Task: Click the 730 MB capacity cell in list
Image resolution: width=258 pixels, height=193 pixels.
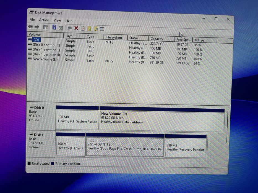Action: pyautogui.click(x=155, y=58)
